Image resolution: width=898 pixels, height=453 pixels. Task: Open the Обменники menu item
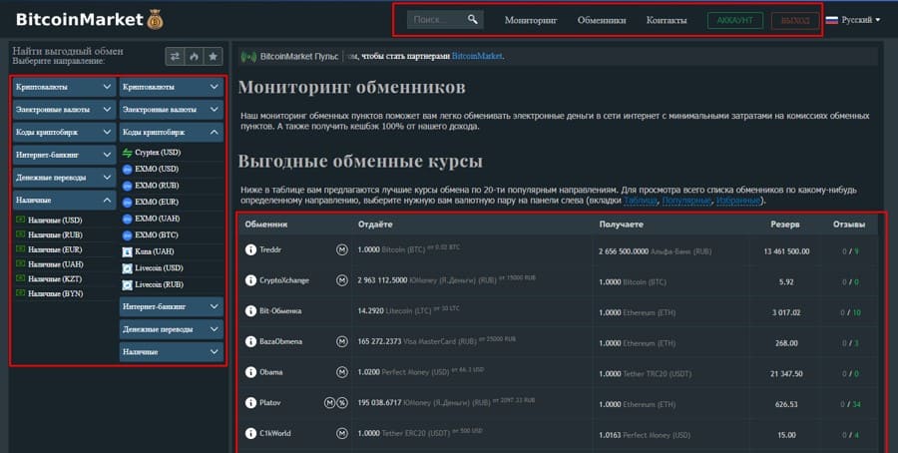(x=602, y=20)
